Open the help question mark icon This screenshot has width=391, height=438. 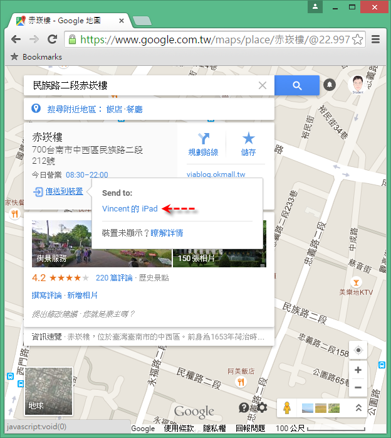click(x=244, y=408)
